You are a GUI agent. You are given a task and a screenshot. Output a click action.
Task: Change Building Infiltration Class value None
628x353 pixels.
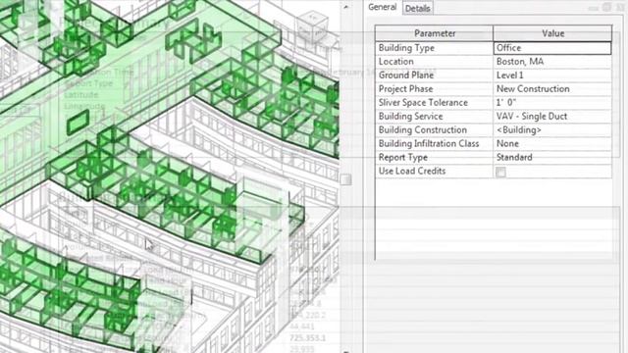(x=552, y=143)
